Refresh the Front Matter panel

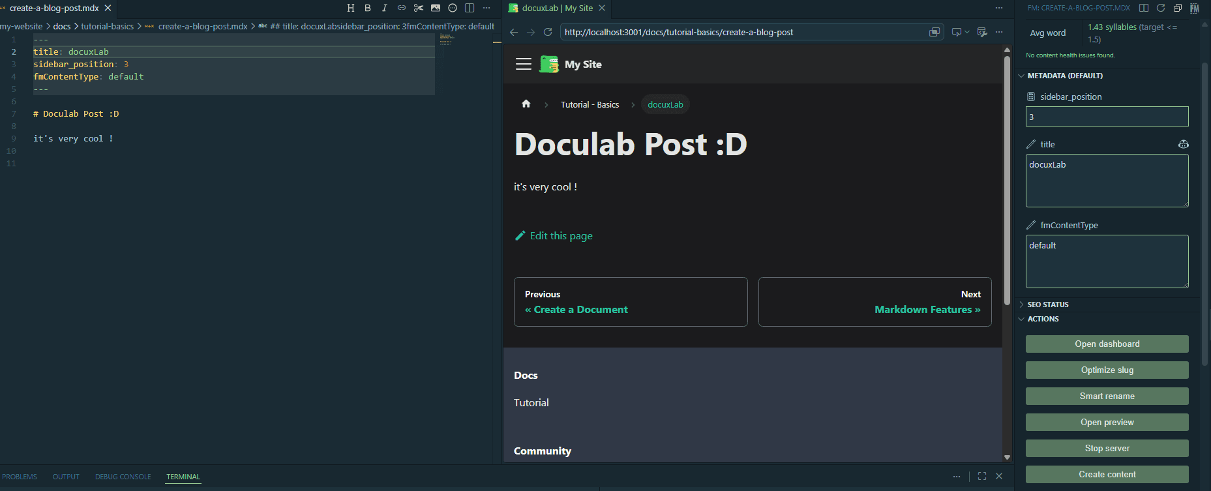[1161, 8]
